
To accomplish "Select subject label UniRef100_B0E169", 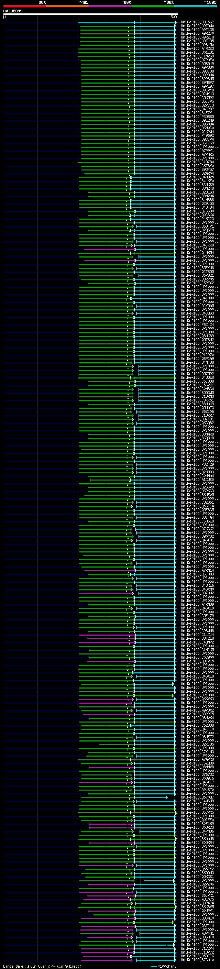I will click(x=197, y=823).
